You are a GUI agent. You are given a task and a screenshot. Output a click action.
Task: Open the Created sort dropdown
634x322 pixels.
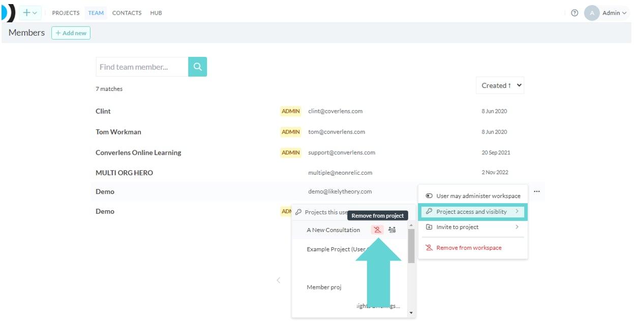pos(500,85)
